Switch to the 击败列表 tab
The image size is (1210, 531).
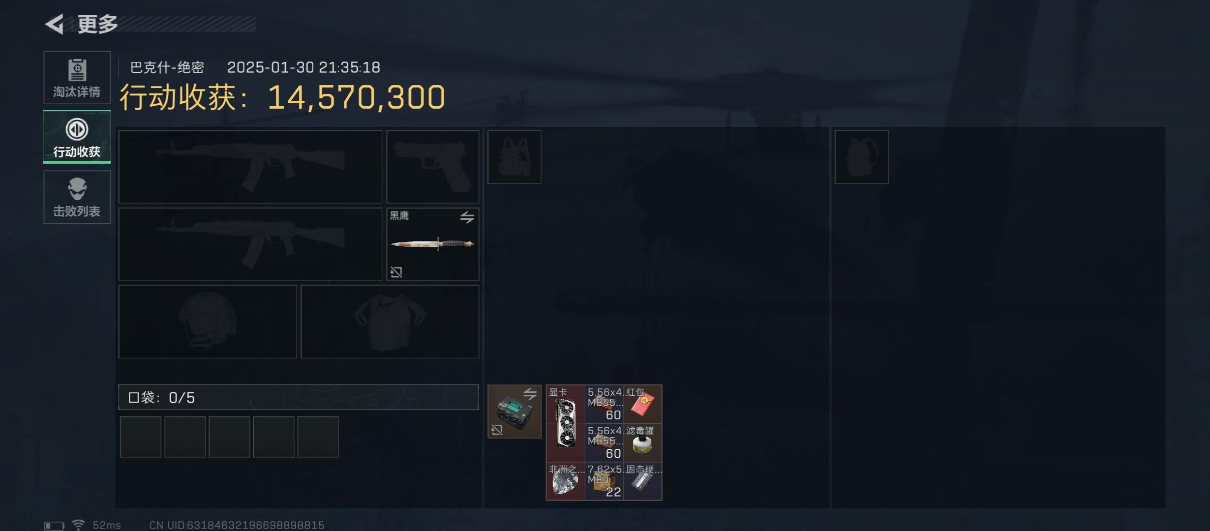click(77, 197)
